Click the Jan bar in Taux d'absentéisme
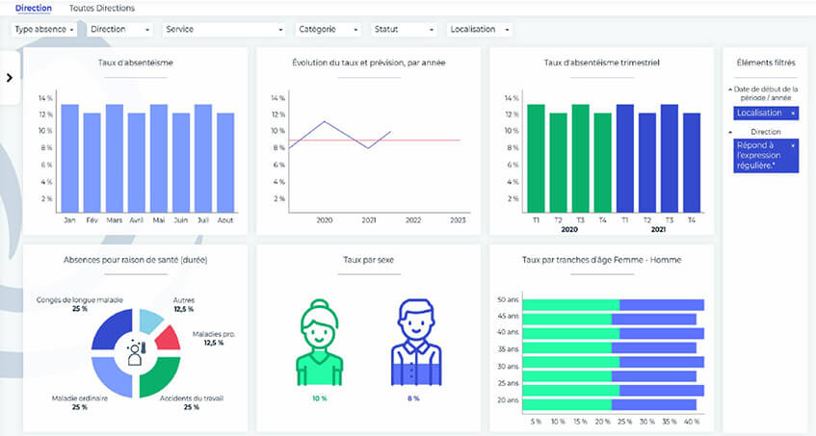816x436 pixels. 70,159
